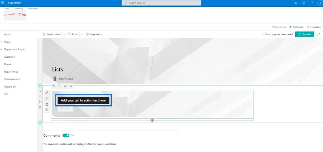Click the delete section trash icon
Screen dimensions: 323x152
[40, 107]
